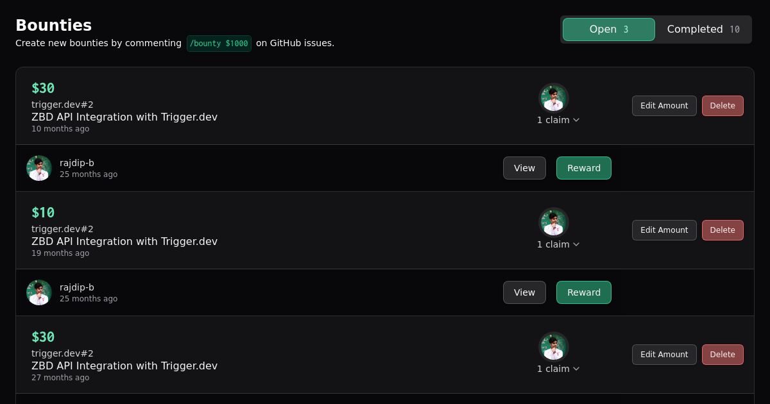Viewport: 770px width, 404px height.
Task: Switch to the Open bounties tab
Action: tap(608, 29)
